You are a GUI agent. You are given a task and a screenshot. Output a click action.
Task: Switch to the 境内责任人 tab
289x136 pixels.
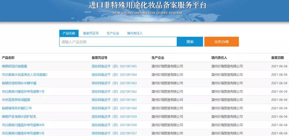135,33
